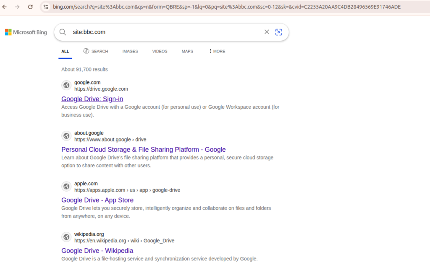The width and height of the screenshot is (430, 263).
Task: Click the Microsoft Bing logo
Action: pos(26,32)
